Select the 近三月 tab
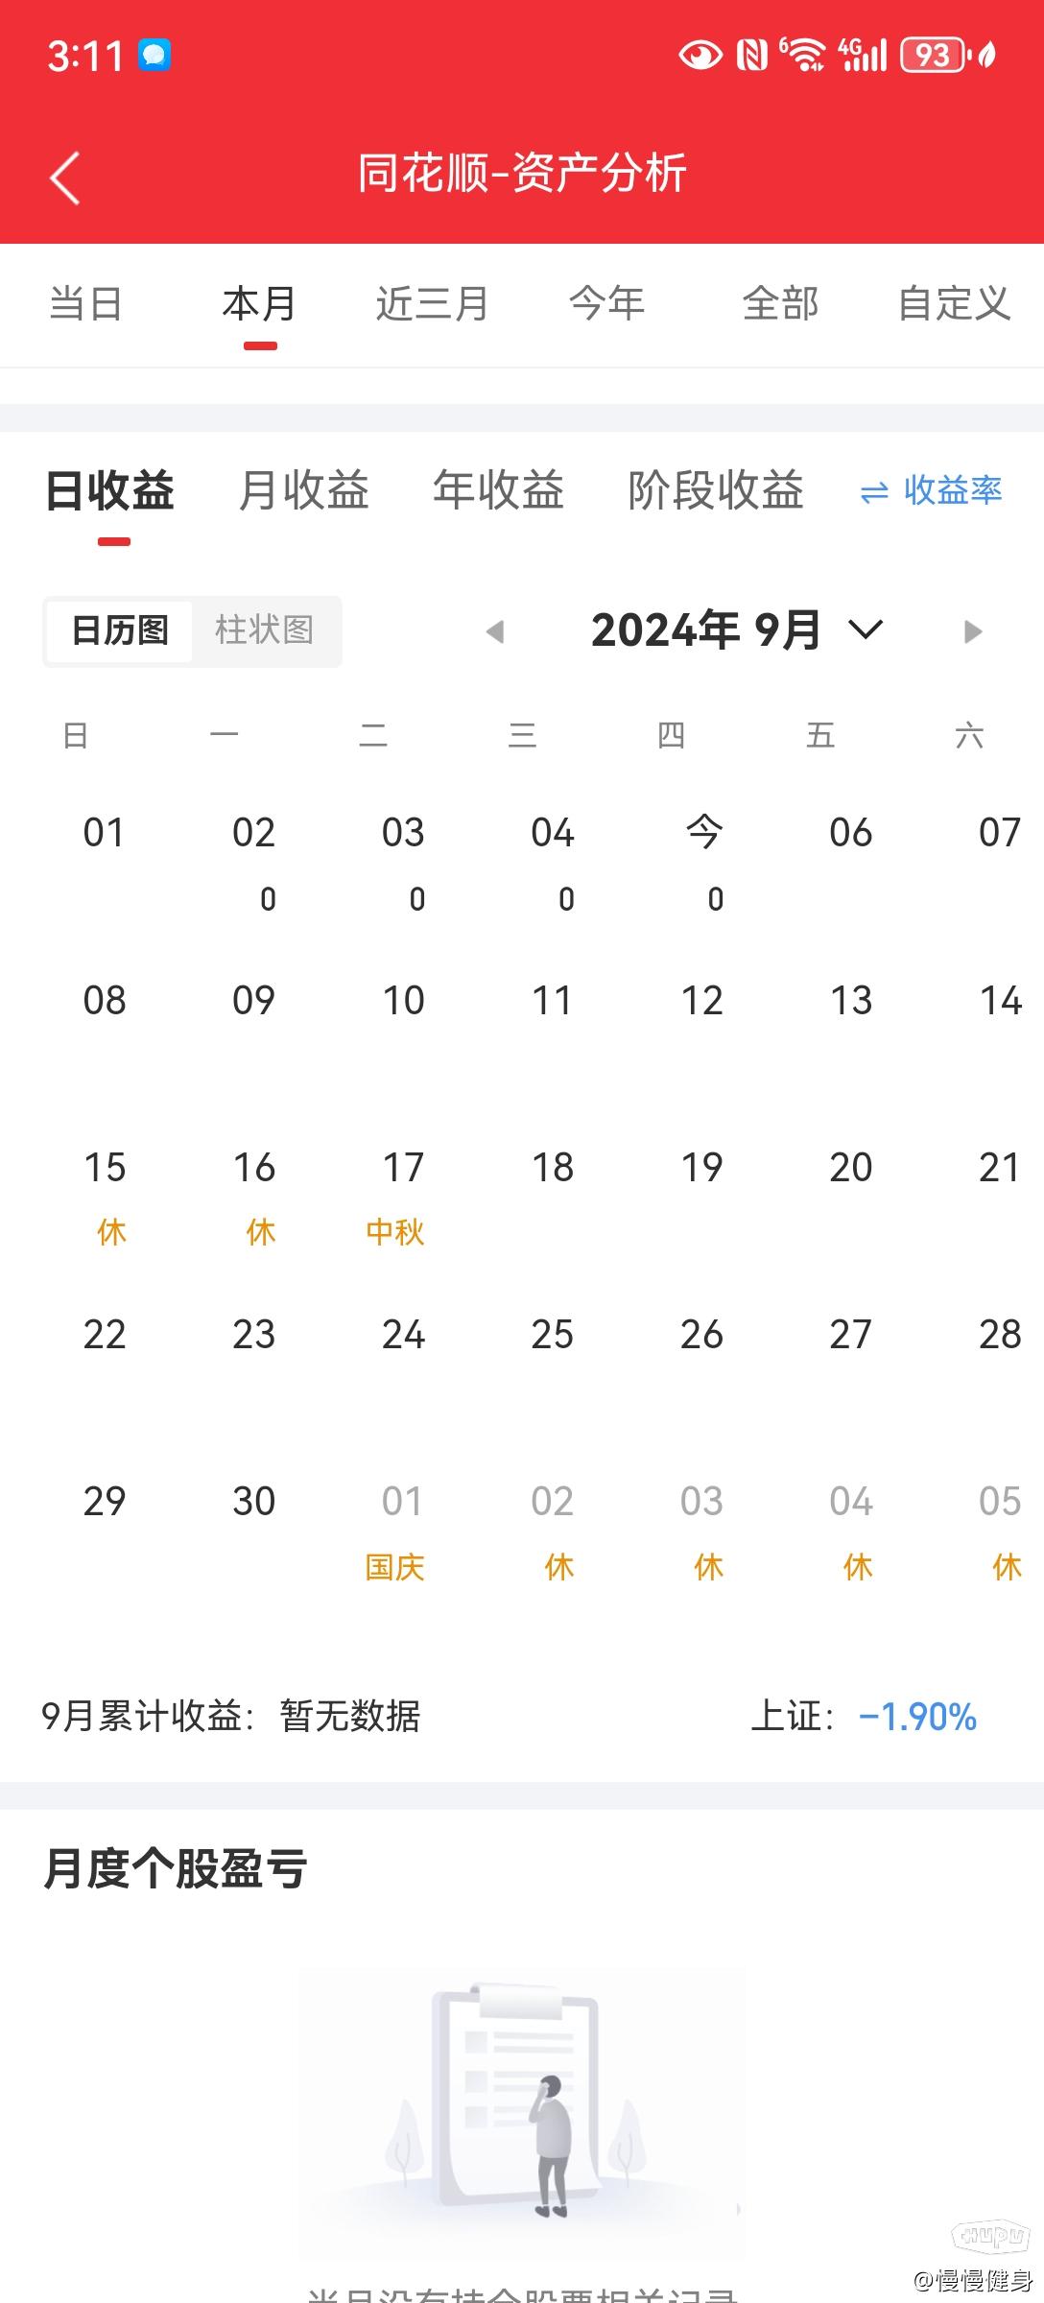Viewport: 1044px width, 2303px height. coord(432,304)
